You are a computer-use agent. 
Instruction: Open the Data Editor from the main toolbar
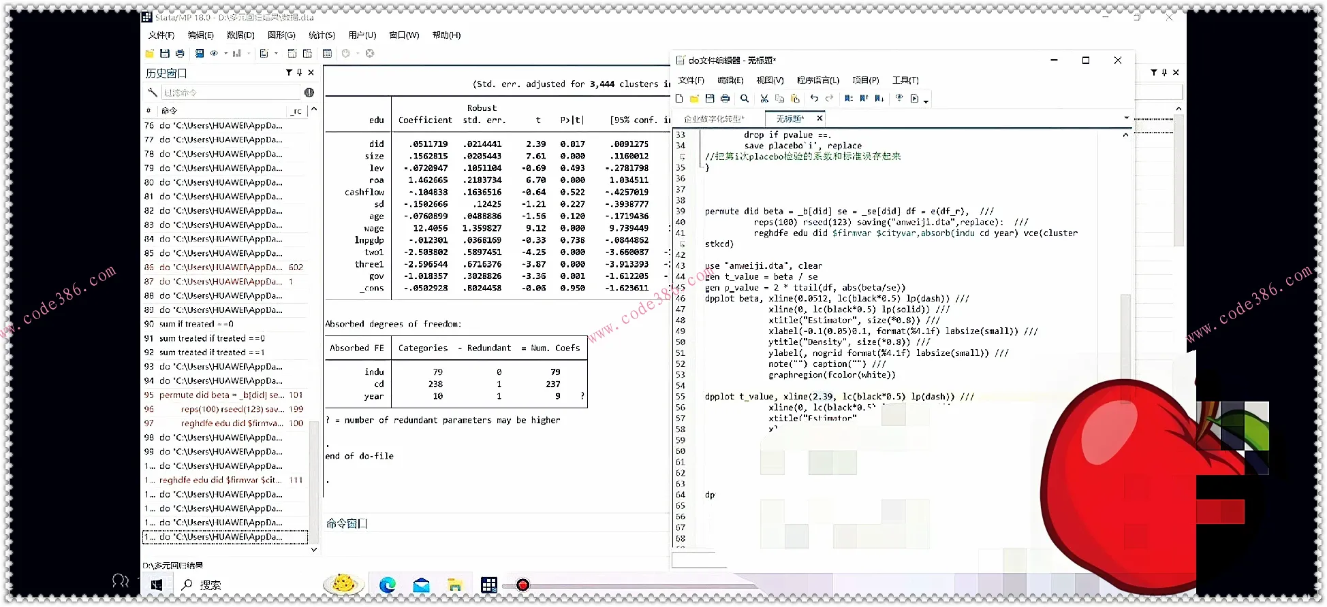click(x=292, y=54)
